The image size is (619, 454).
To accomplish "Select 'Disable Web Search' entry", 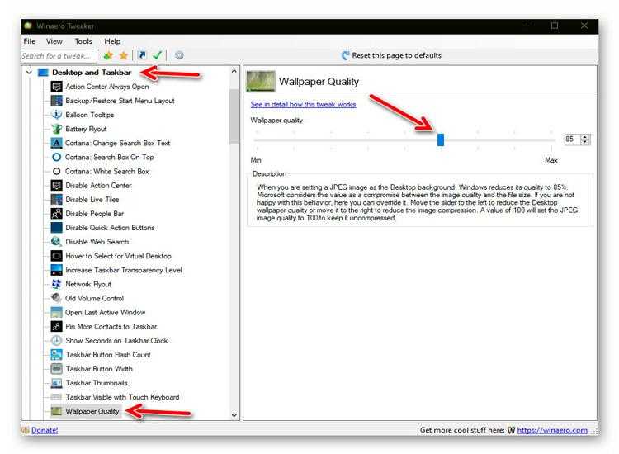I will [x=97, y=242].
